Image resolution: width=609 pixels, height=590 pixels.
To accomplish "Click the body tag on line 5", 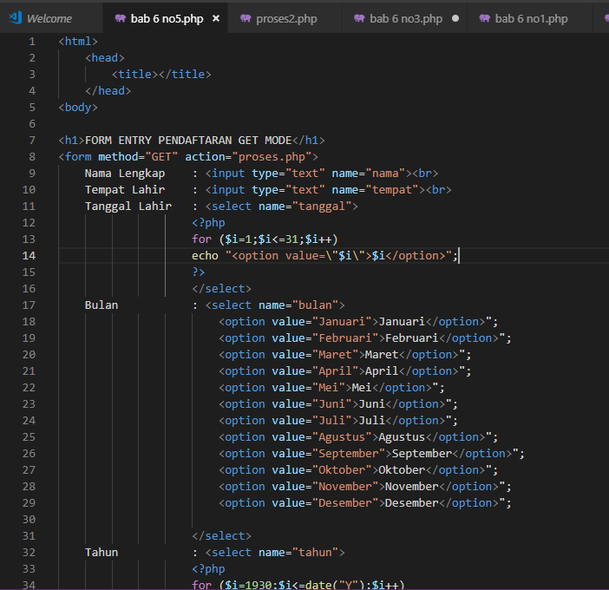I will click(78, 108).
